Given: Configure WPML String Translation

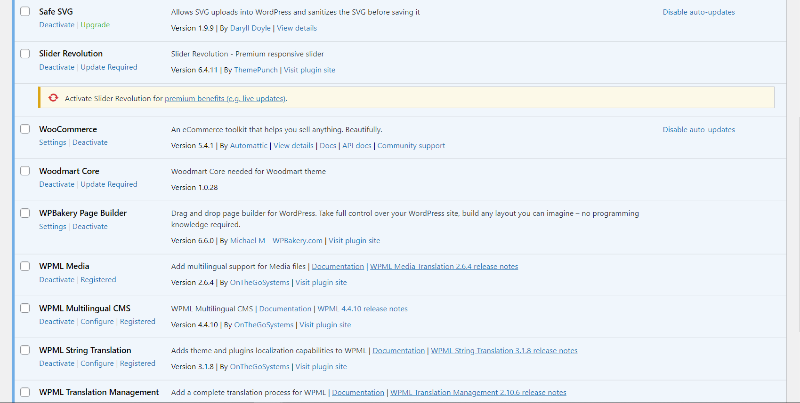Looking at the screenshot, I should click(97, 363).
